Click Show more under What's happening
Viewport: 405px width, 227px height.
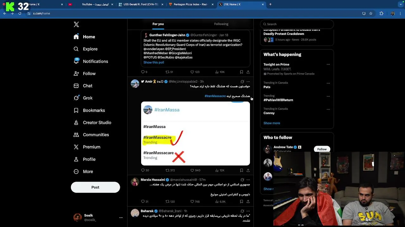click(x=272, y=123)
